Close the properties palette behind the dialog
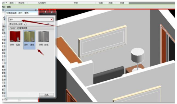 [36, 10]
